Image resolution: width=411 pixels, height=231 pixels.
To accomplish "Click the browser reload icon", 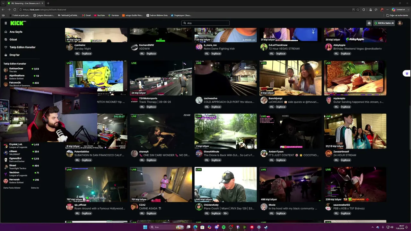I will coord(14,10).
